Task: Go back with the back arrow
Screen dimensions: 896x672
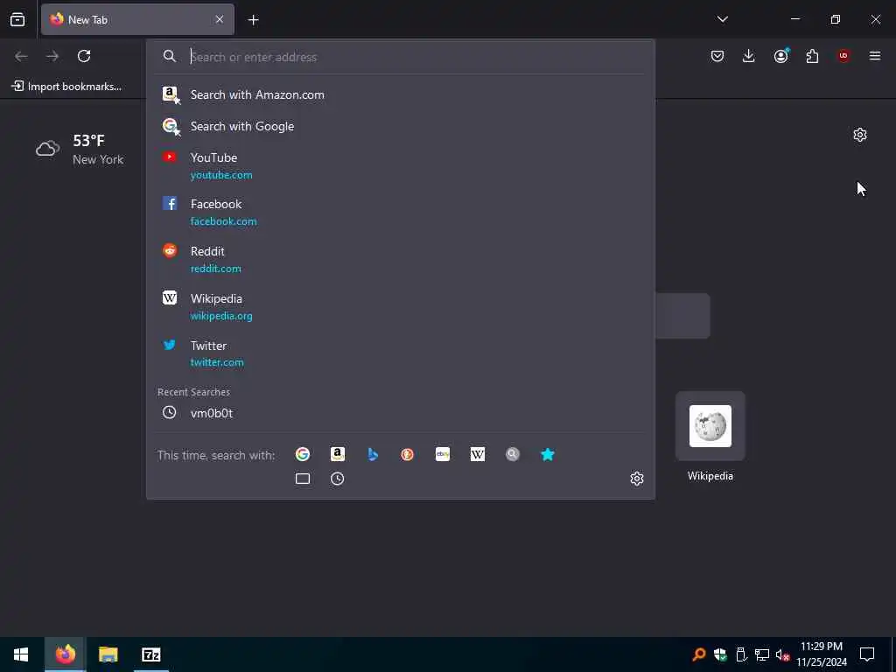Action: (21, 56)
